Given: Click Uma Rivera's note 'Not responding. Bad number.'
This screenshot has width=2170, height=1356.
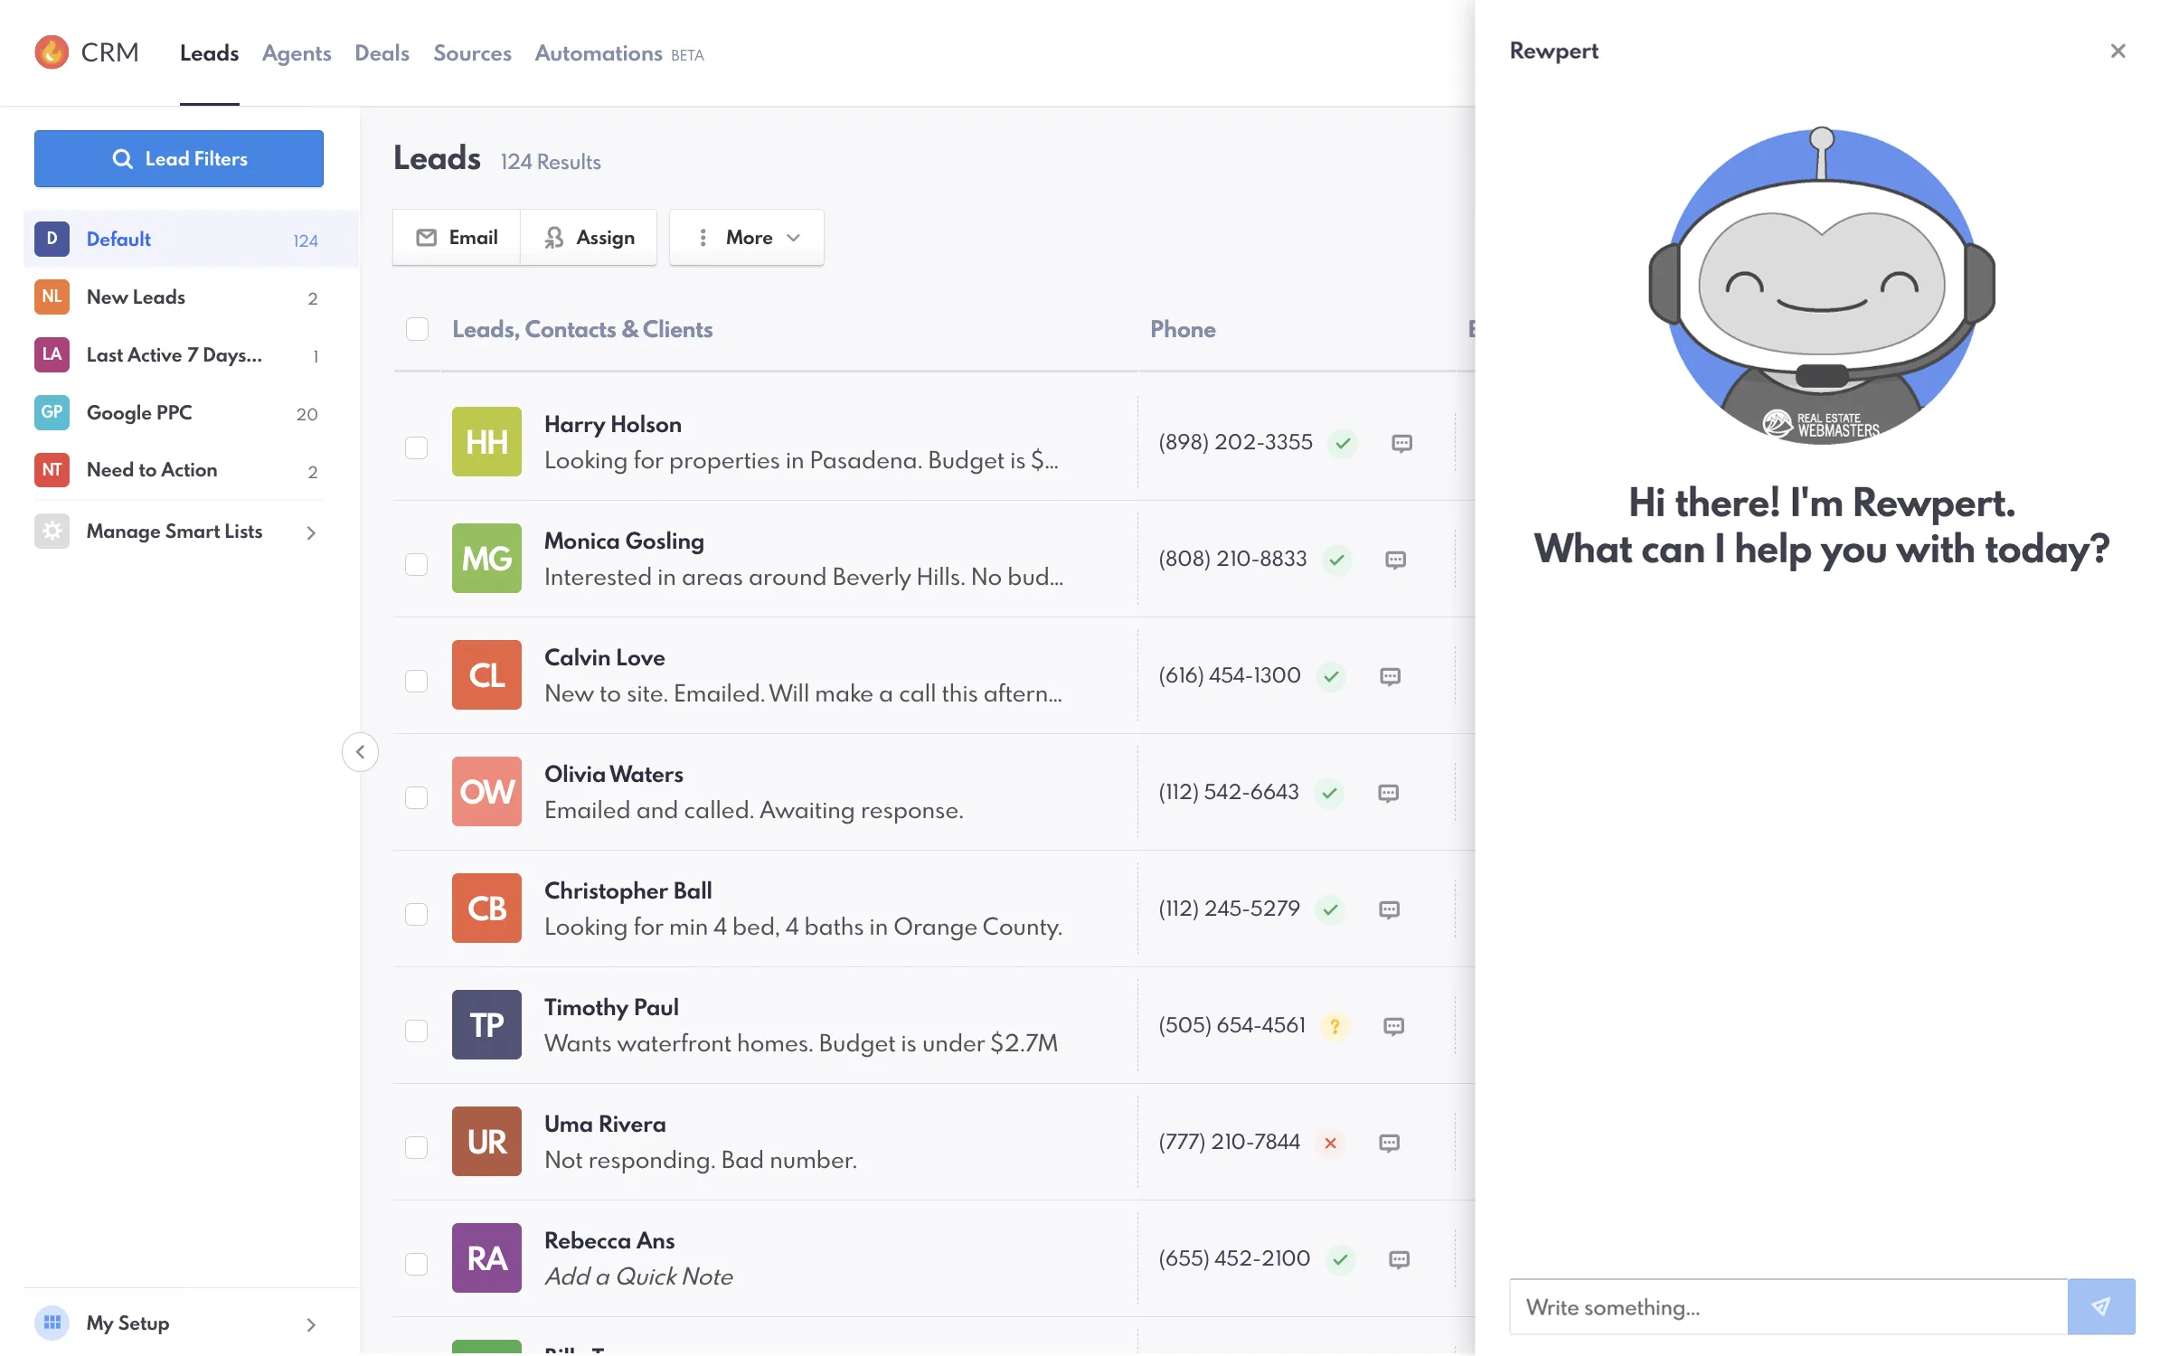Looking at the screenshot, I should click(x=701, y=1160).
